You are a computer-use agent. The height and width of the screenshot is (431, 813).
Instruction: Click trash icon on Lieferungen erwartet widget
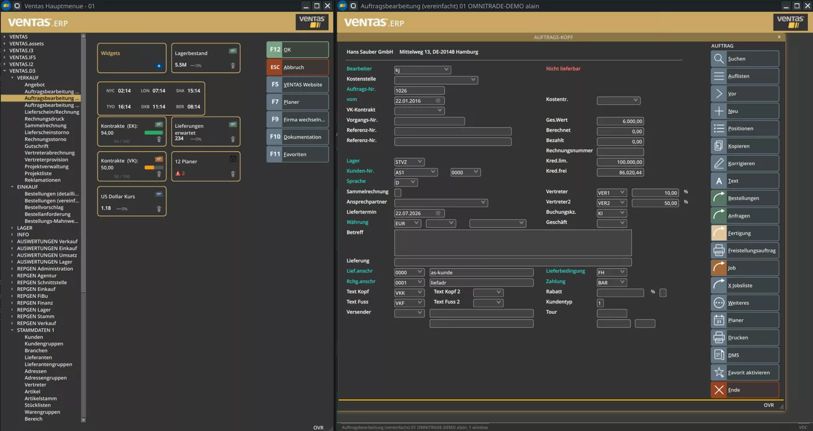tap(233, 139)
